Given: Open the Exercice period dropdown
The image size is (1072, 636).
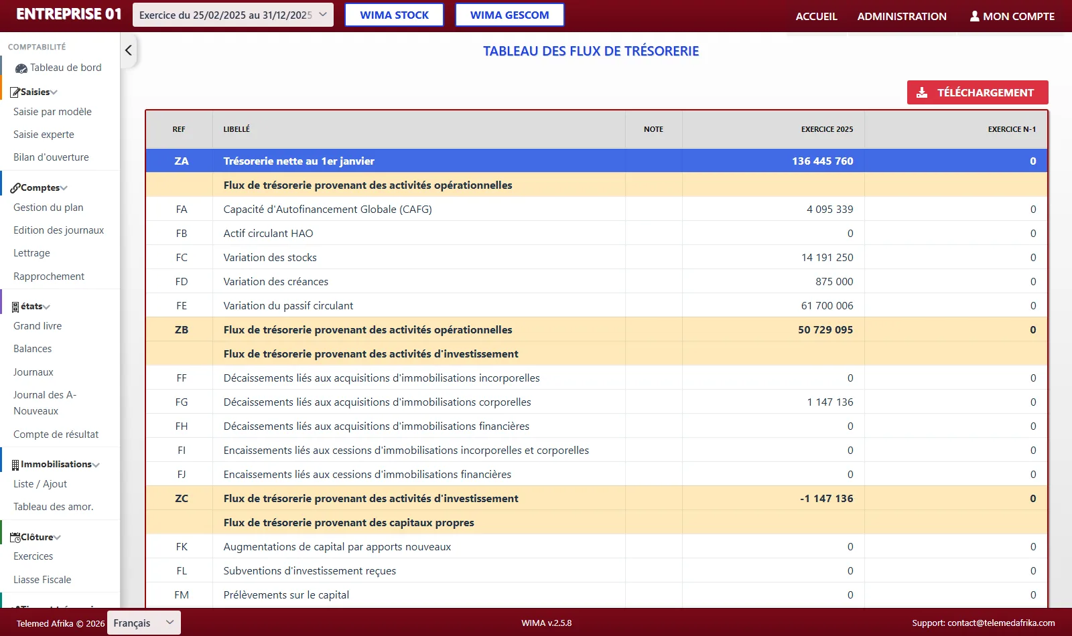Looking at the screenshot, I should click(233, 15).
